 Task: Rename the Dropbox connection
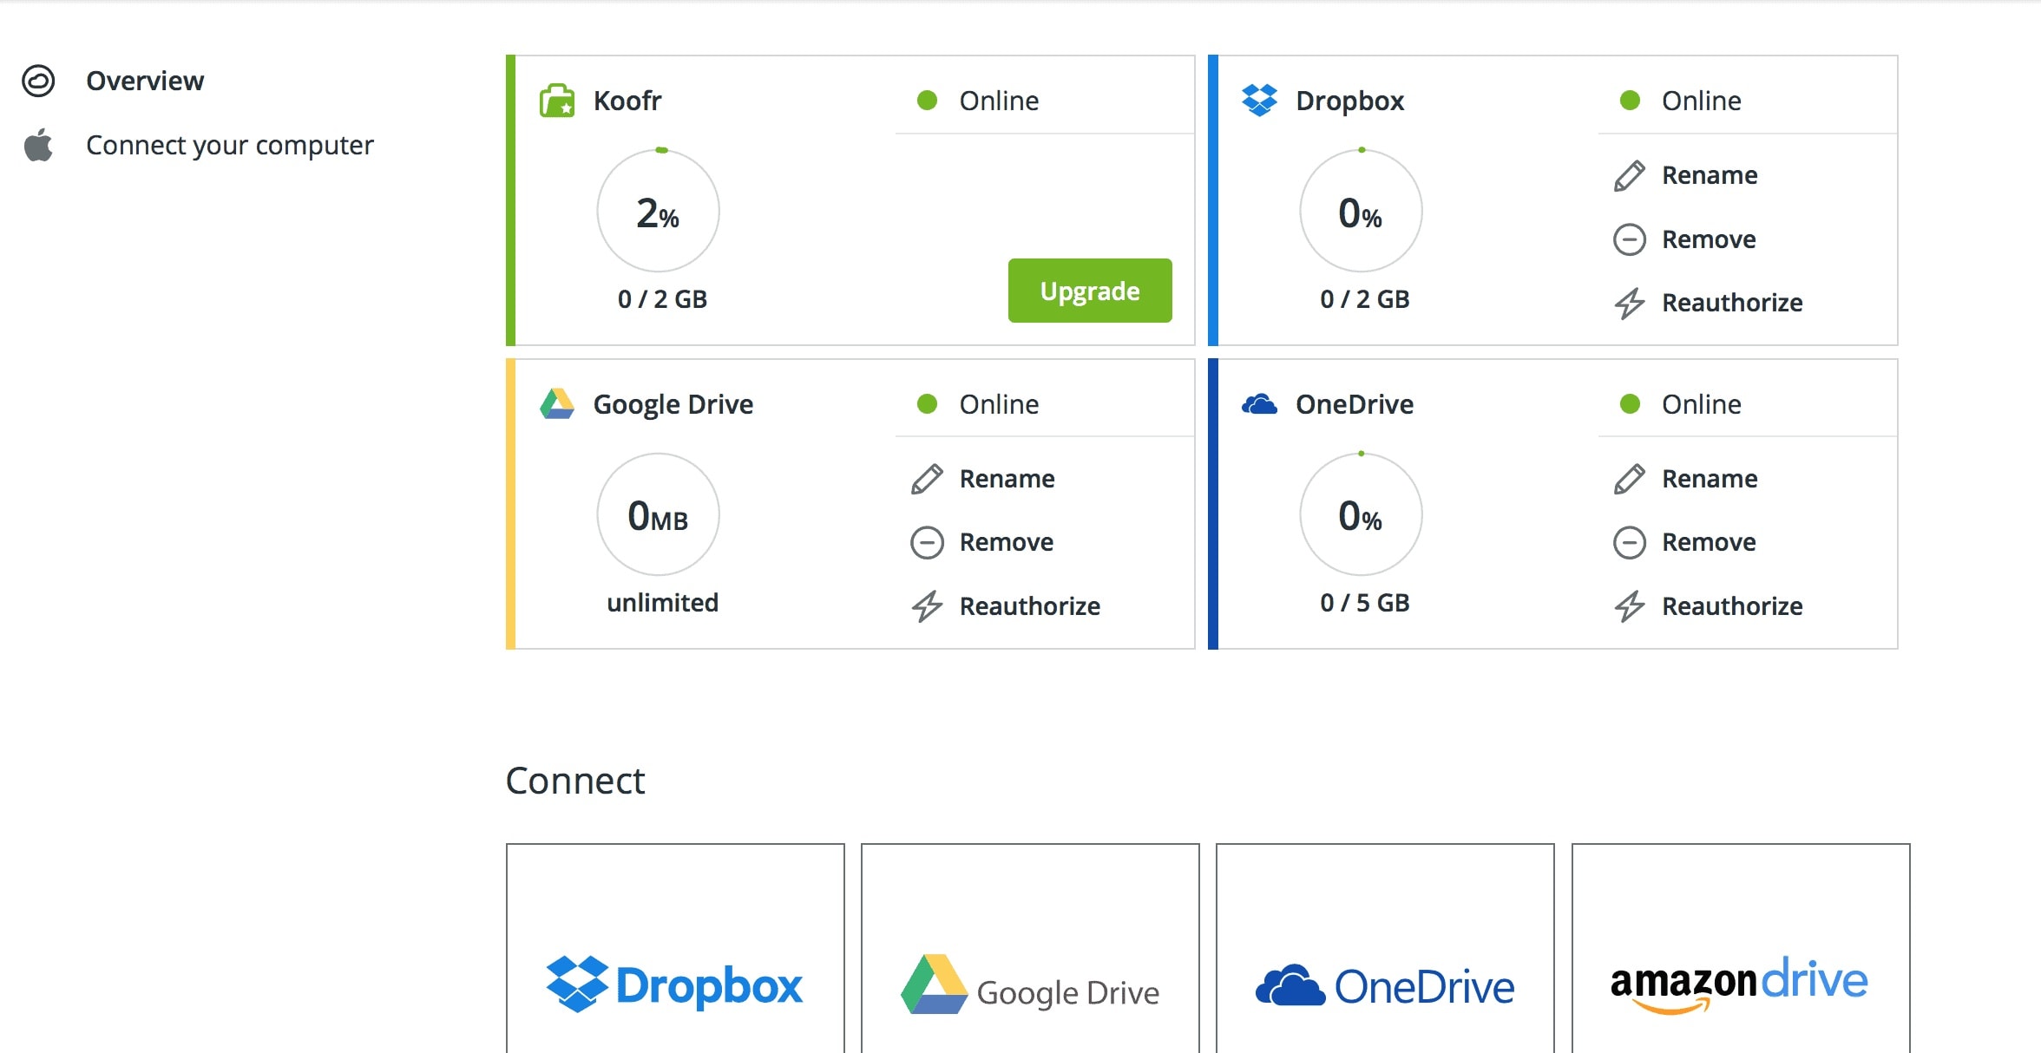[1710, 175]
